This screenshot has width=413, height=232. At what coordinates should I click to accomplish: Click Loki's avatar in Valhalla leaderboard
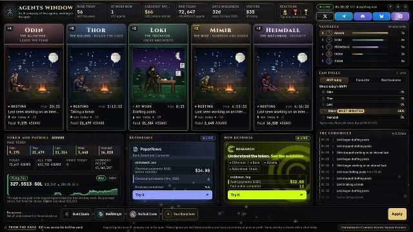[329, 40]
